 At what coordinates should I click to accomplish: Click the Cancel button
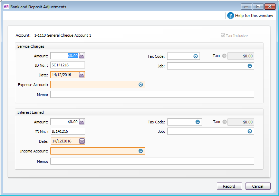click(258, 186)
